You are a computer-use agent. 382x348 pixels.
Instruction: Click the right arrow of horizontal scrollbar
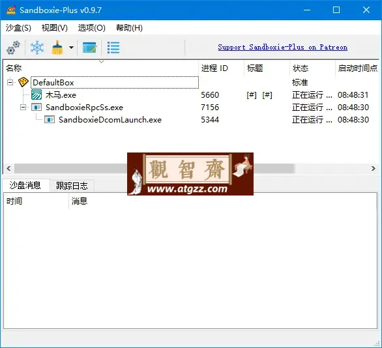point(374,168)
